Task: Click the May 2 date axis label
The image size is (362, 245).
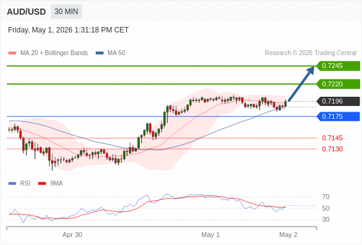Action: (x=288, y=235)
